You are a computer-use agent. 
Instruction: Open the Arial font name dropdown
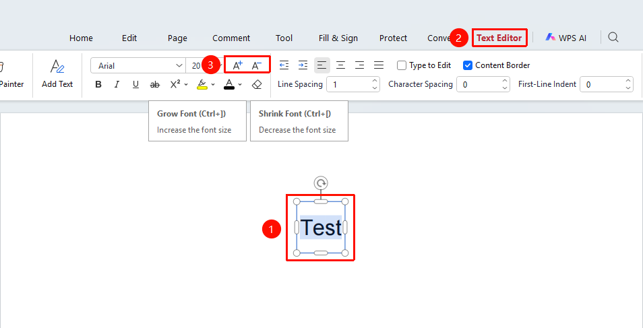click(179, 65)
